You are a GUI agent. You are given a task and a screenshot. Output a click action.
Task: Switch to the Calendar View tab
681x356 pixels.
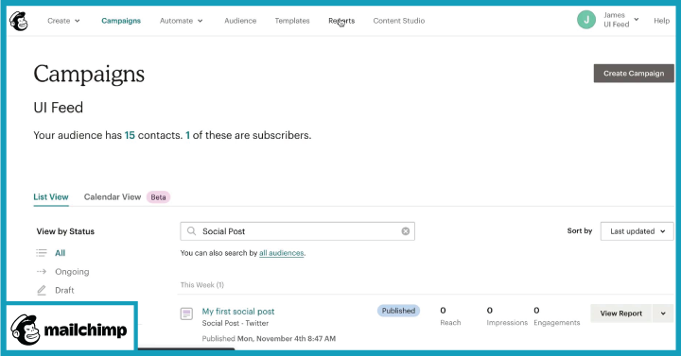point(113,196)
